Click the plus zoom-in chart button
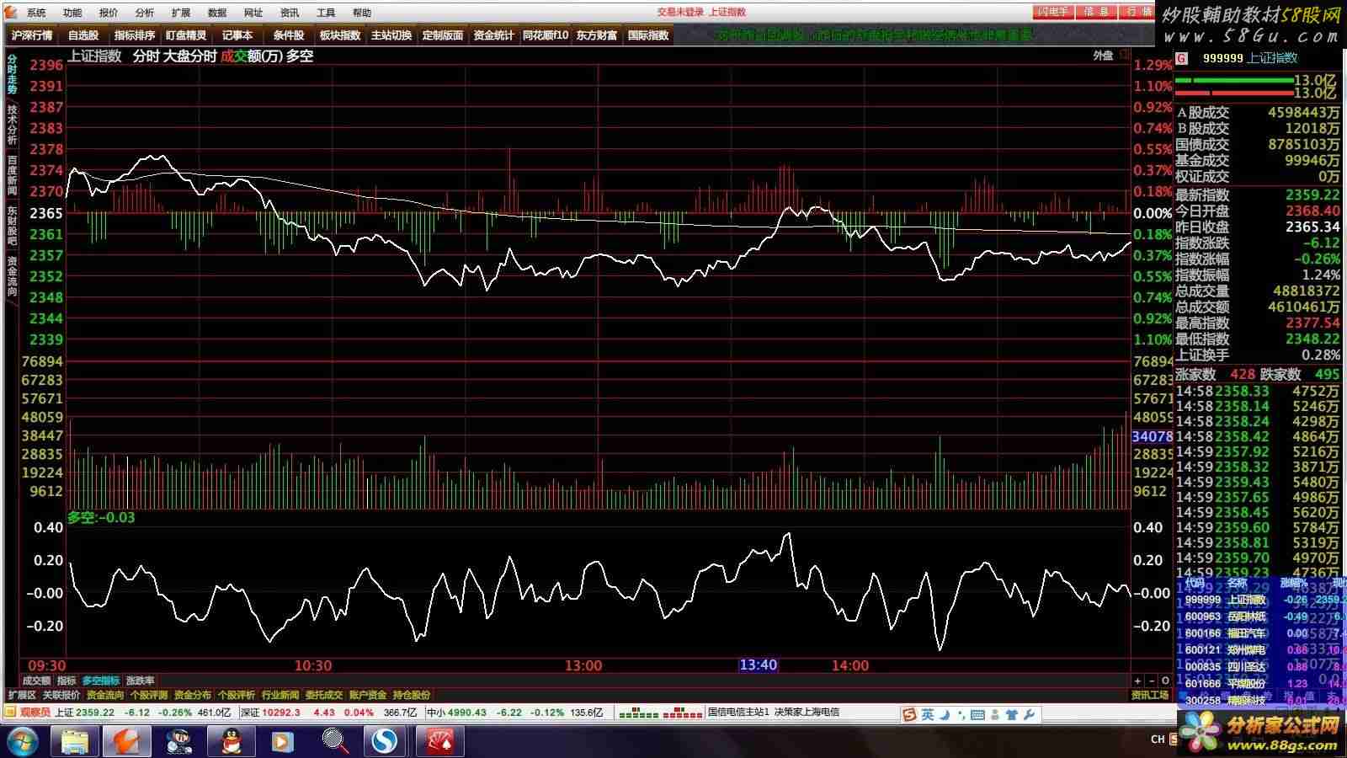 [1137, 681]
